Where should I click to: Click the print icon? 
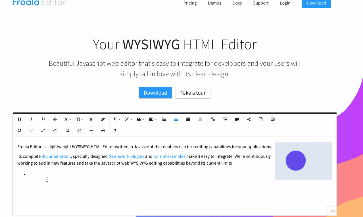click(103, 130)
